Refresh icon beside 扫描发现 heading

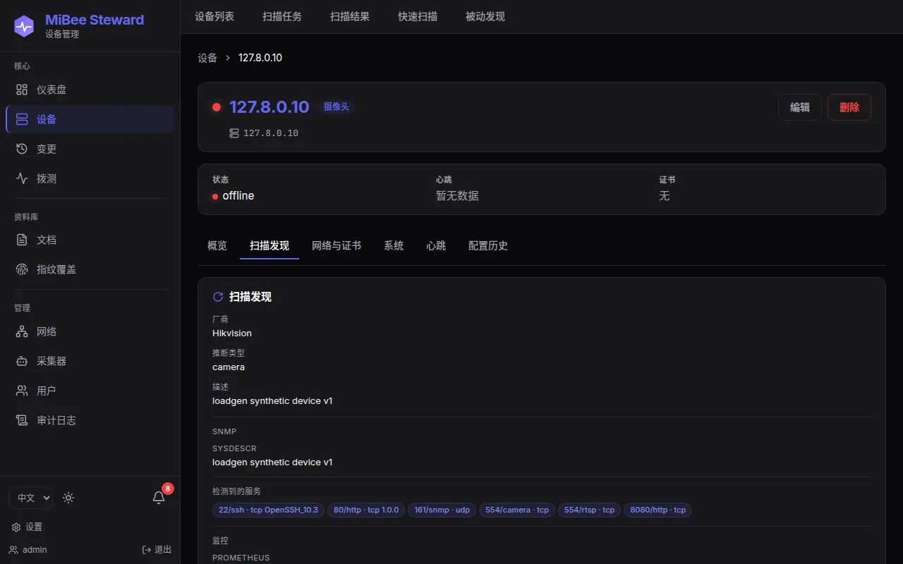218,297
